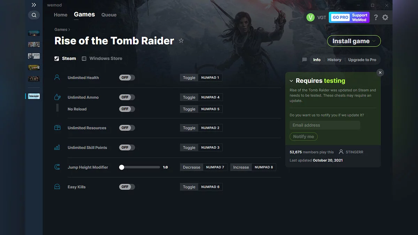
Task: Adjust the Jump Height Modifier slider
Action: [139, 167]
